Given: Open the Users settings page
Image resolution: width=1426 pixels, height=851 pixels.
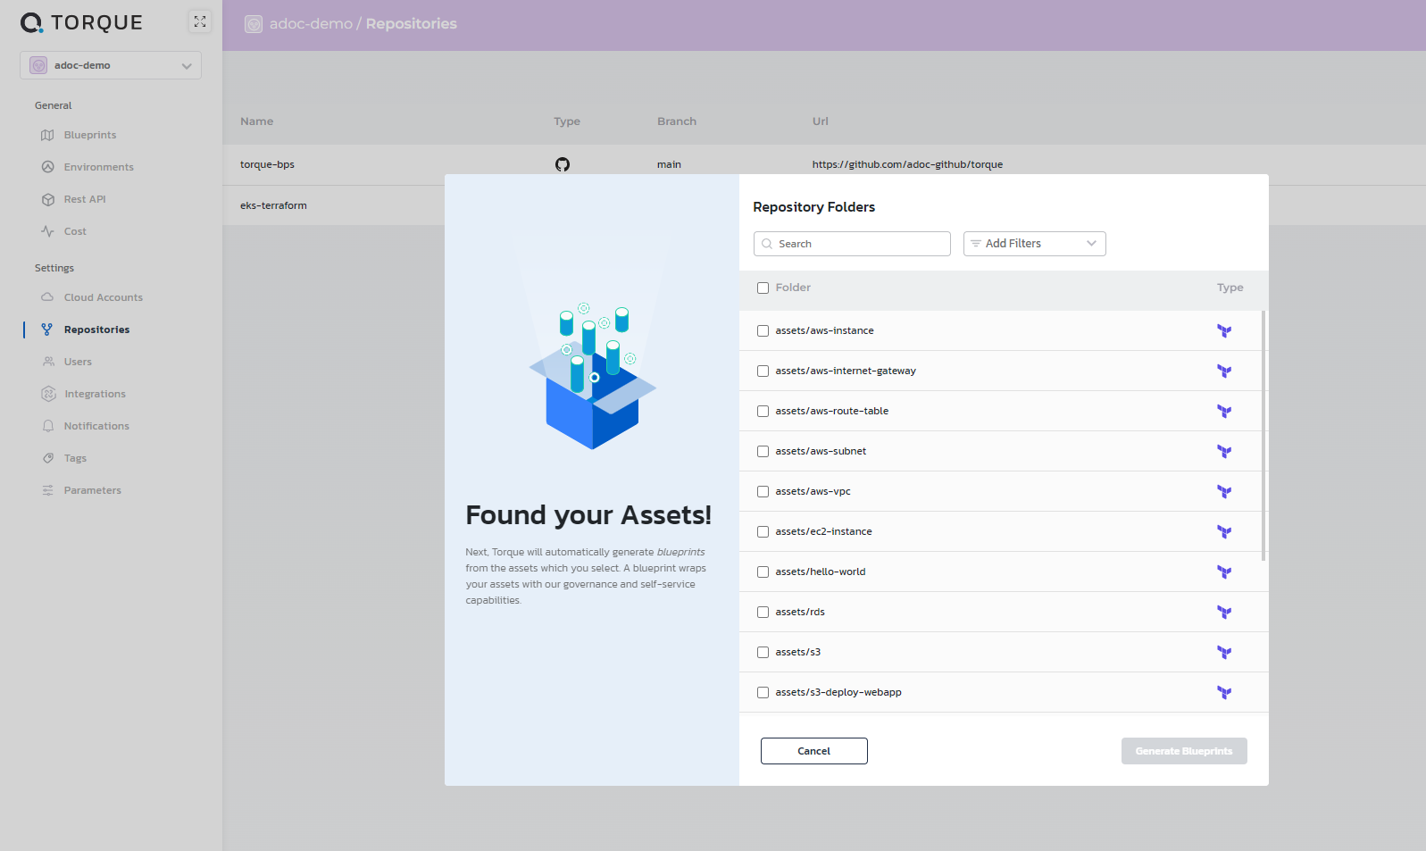Looking at the screenshot, I should pos(78,362).
